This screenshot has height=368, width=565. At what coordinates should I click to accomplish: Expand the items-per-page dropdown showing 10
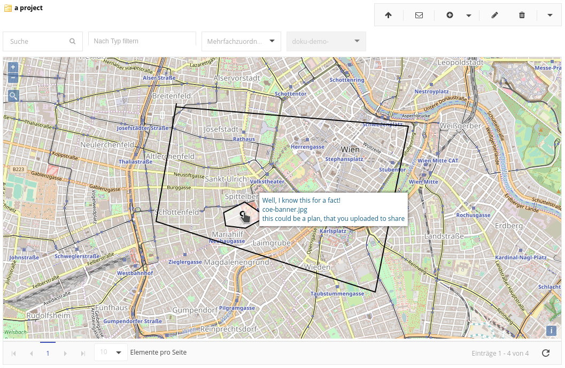[111, 352]
